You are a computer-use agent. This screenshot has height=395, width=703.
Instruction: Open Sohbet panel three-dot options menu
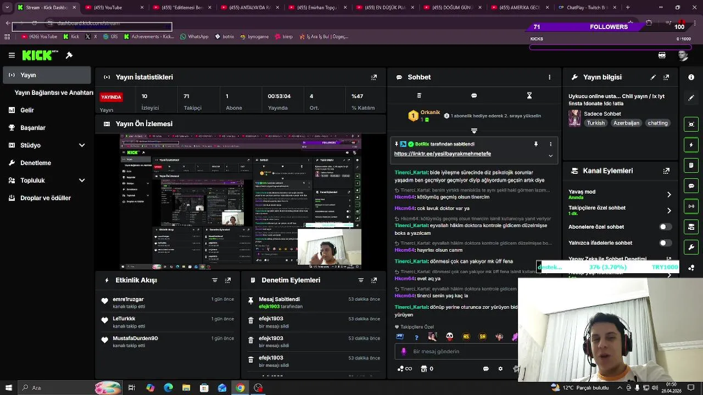pyautogui.click(x=549, y=77)
